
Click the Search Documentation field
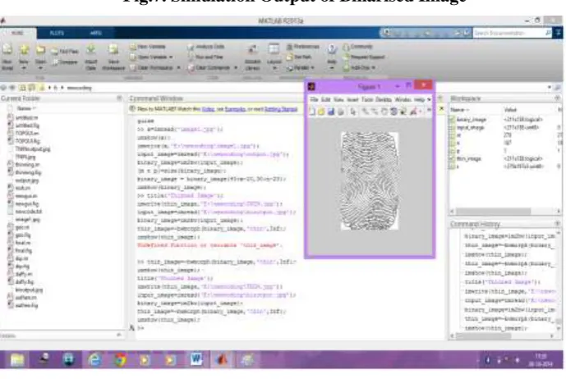[508, 33]
